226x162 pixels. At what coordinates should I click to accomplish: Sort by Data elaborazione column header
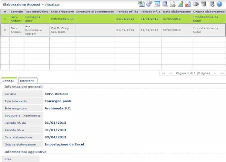[x=177, y=12]
